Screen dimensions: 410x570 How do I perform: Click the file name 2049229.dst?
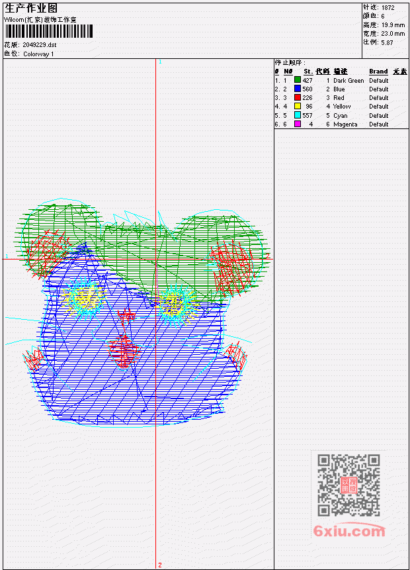pyautogui.click(x=39, y=45)
